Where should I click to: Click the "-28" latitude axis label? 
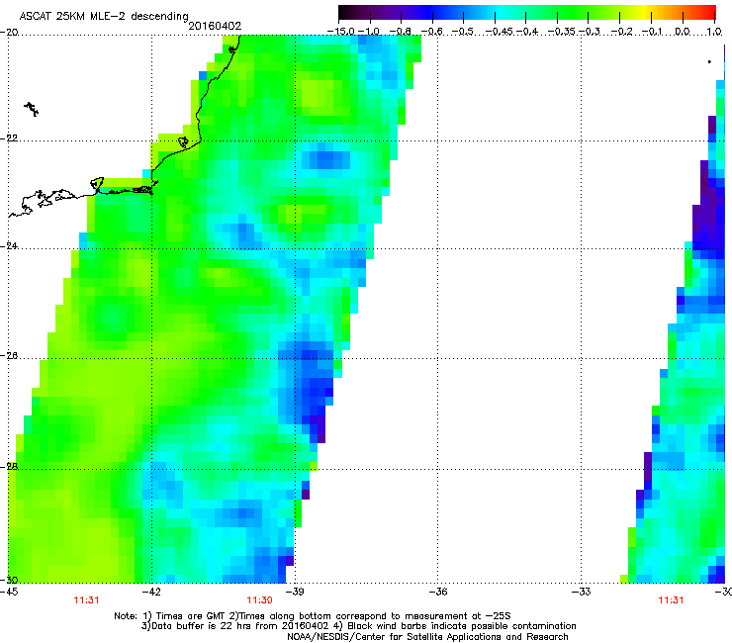point(9,467)
